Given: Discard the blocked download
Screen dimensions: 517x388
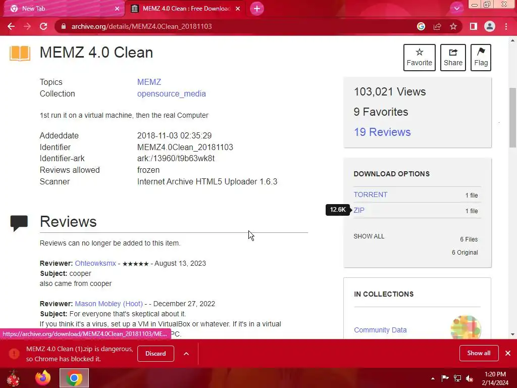Looking at the screenshot, I should pyautogui.click(x=156, y=353).
